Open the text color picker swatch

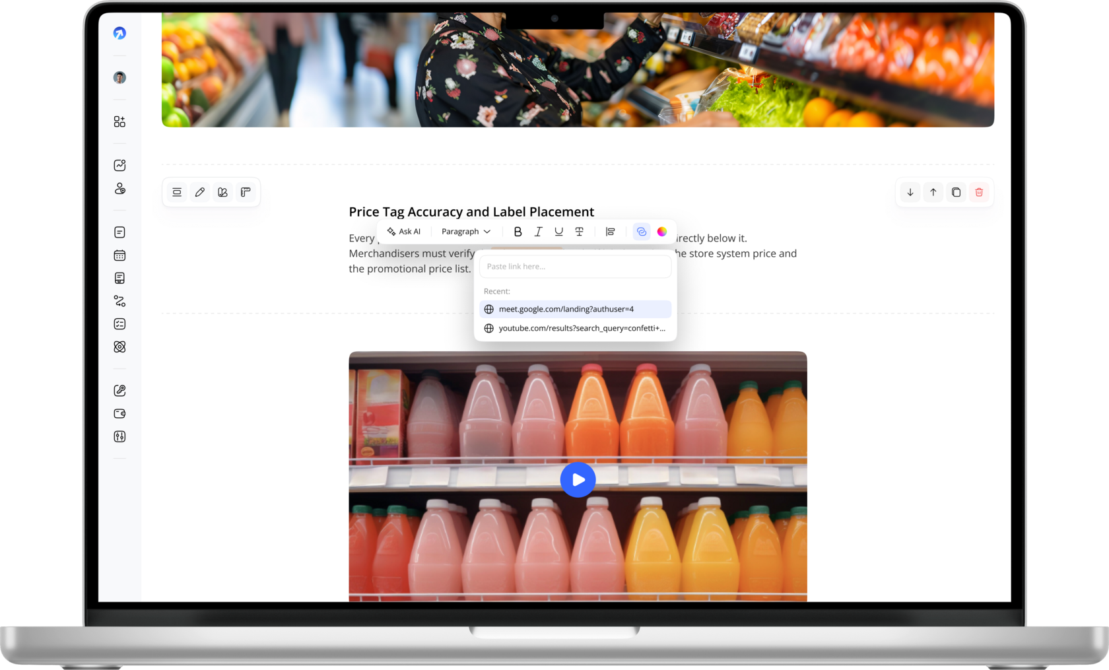[x=661, y=232]
